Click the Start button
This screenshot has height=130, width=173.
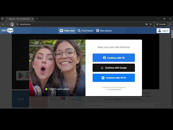21,99
